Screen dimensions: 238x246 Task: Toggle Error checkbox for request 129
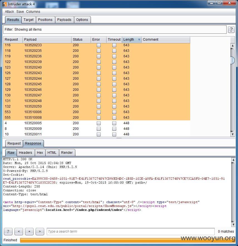(99, 90)
